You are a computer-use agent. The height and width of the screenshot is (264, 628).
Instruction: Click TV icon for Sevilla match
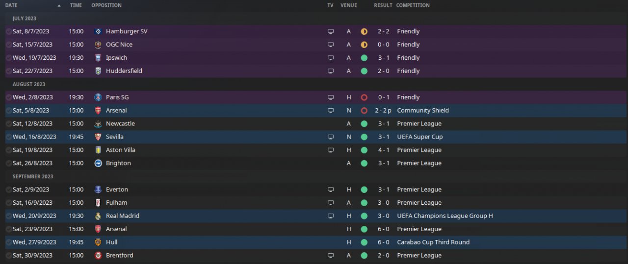[331, 137]
